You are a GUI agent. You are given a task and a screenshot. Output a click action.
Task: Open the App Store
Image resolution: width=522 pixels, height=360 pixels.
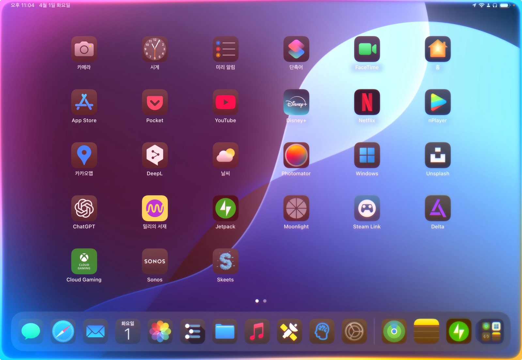coord(84,102)
